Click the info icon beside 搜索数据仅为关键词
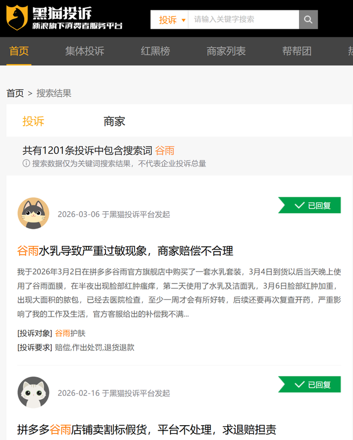Image resolution: width=353 pixels, height=440 pixels. 26,163
